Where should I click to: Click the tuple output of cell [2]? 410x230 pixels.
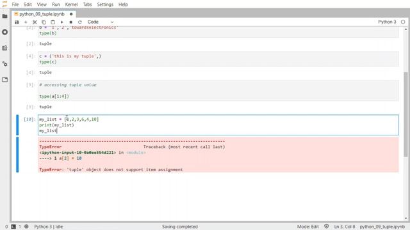pos(45,43)
